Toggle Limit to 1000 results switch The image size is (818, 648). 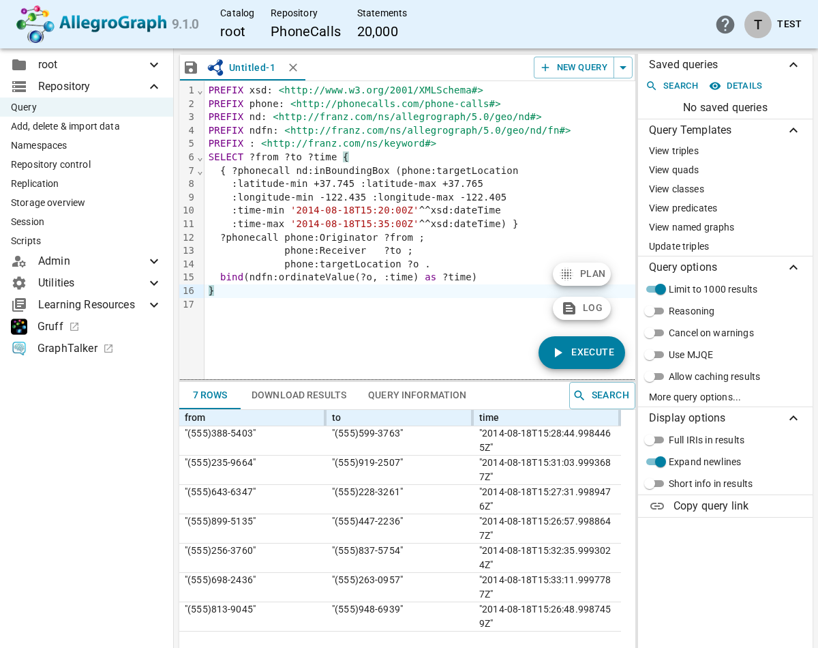coord(656,289)
